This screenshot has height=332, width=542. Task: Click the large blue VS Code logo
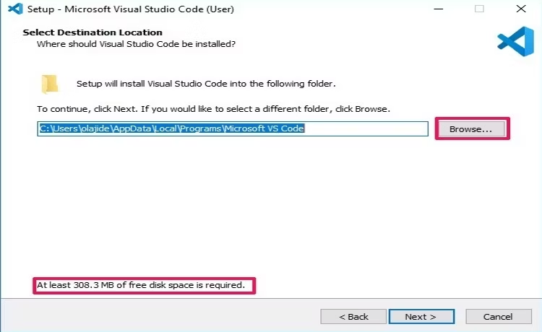[x=516, y=41]
